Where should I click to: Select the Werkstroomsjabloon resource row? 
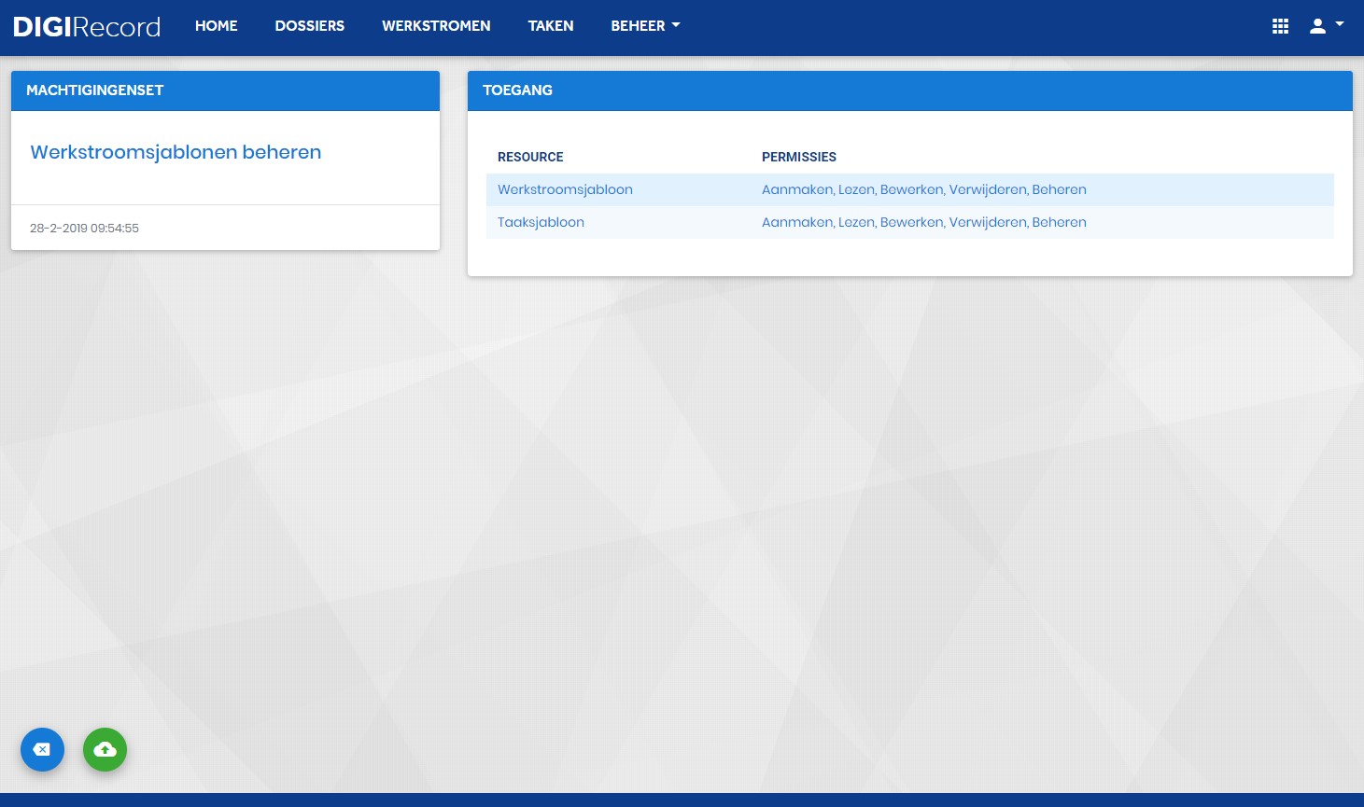(910, 189)
